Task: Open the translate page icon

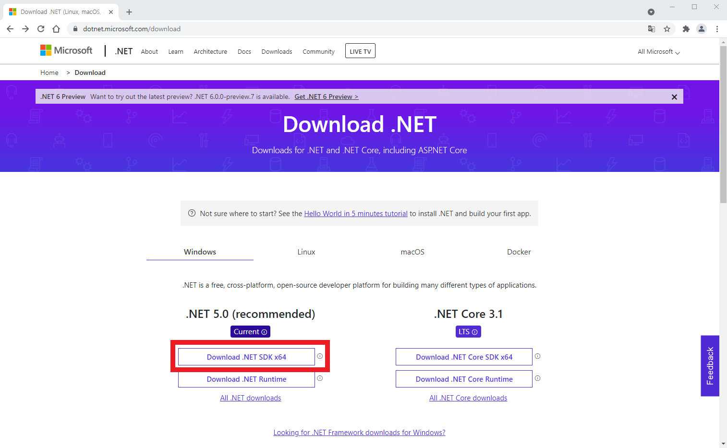Action: pos(652,29)
